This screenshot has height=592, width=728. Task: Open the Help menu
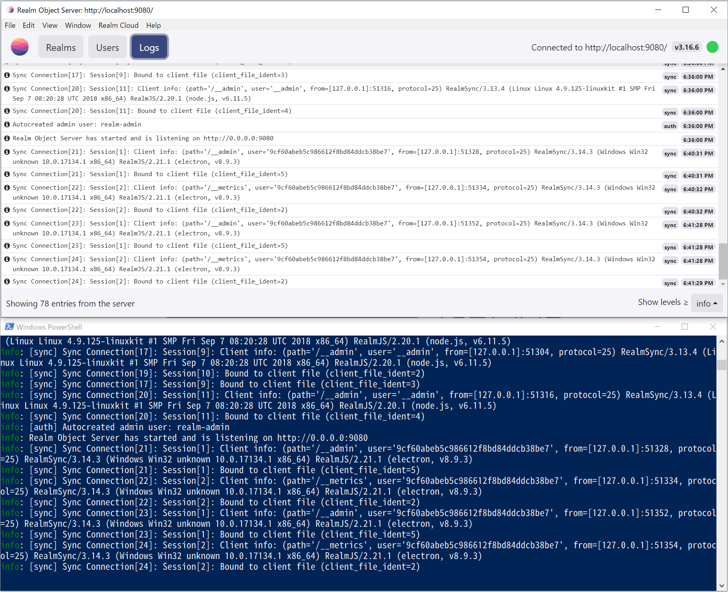(154, 25)
